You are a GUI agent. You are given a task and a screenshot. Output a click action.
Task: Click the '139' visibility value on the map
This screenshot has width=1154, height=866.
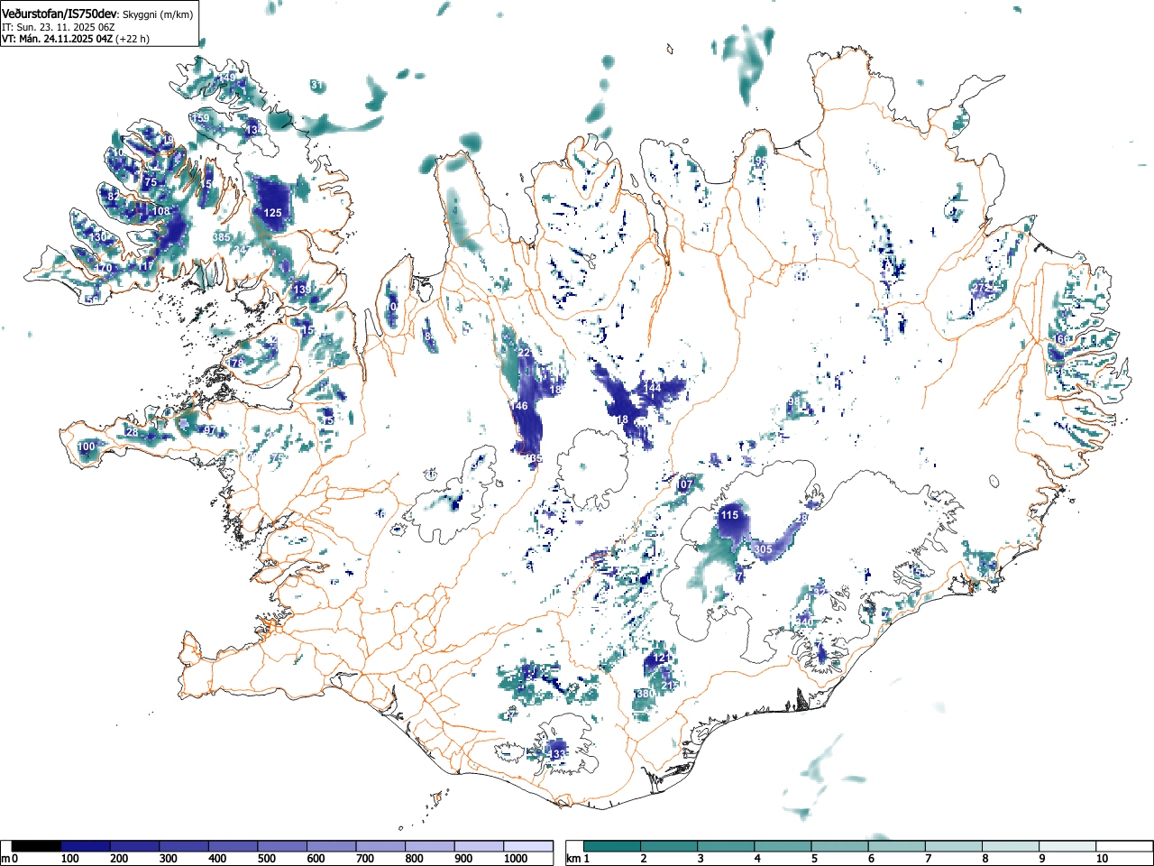[x=301, y=289]
